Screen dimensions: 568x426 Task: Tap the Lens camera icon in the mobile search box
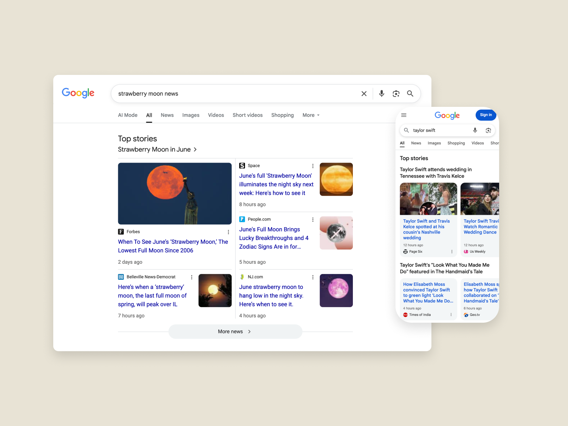coord(488,130)
